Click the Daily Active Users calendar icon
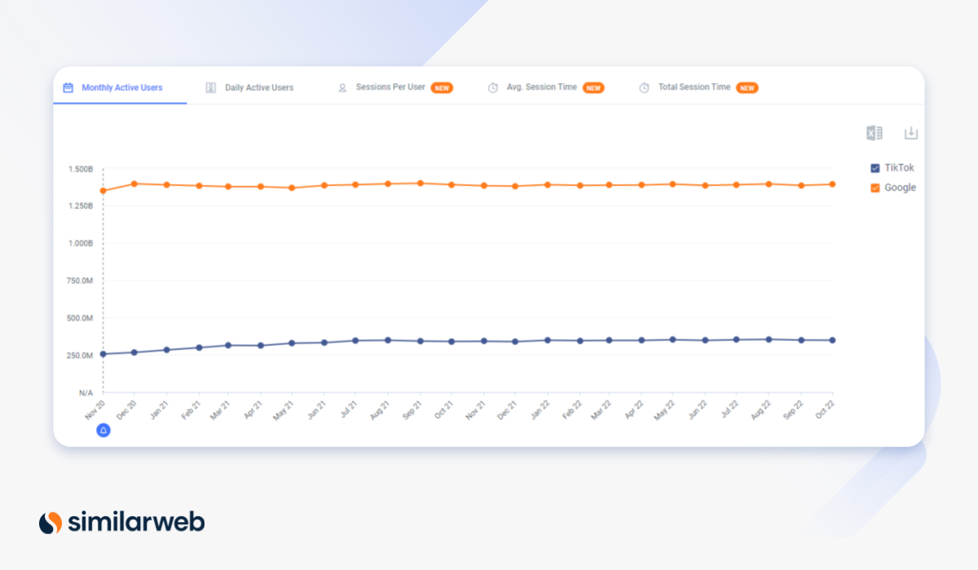Image resolution: width=978 pixels, height=570 pixels. point(210,88)
